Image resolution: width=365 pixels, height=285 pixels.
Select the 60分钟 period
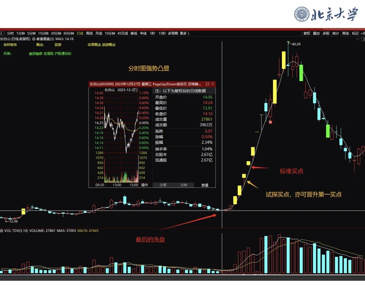(x=69, y=33)
